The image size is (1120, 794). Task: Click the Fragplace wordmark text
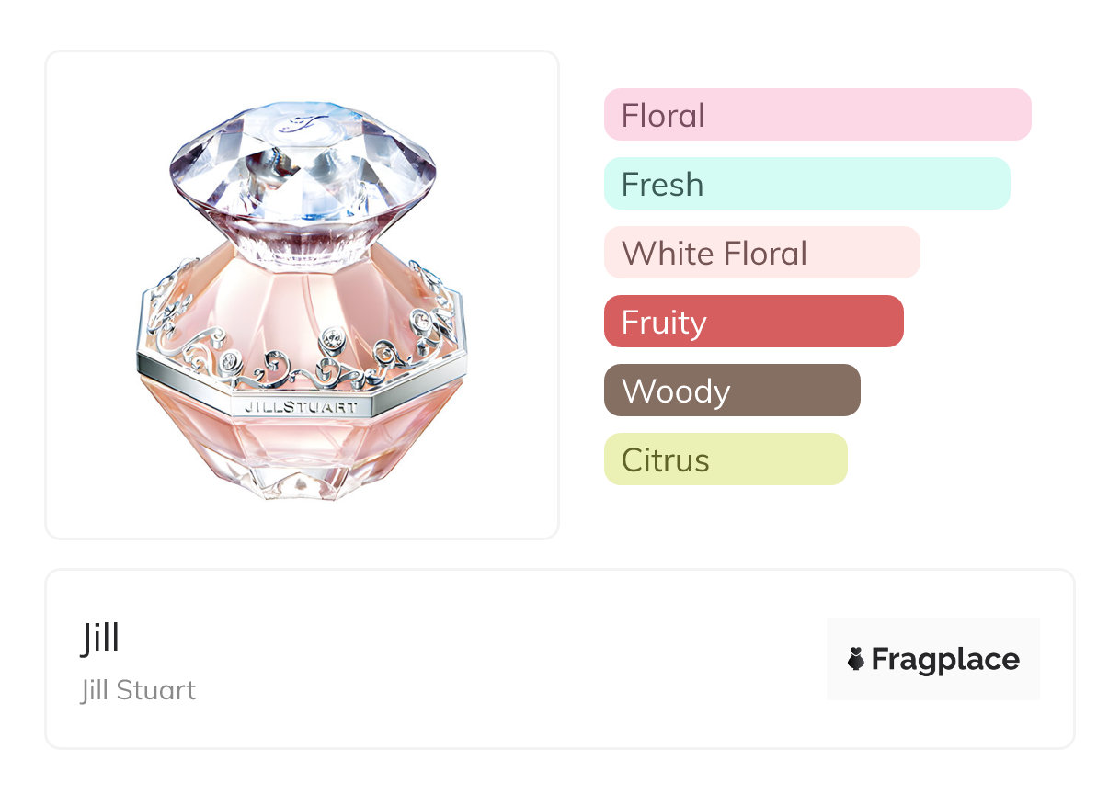[x=944, y=659]
